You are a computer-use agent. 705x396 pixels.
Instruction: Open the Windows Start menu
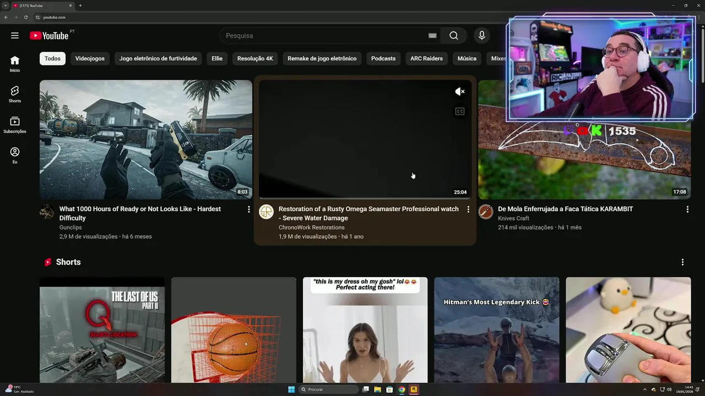291,389
